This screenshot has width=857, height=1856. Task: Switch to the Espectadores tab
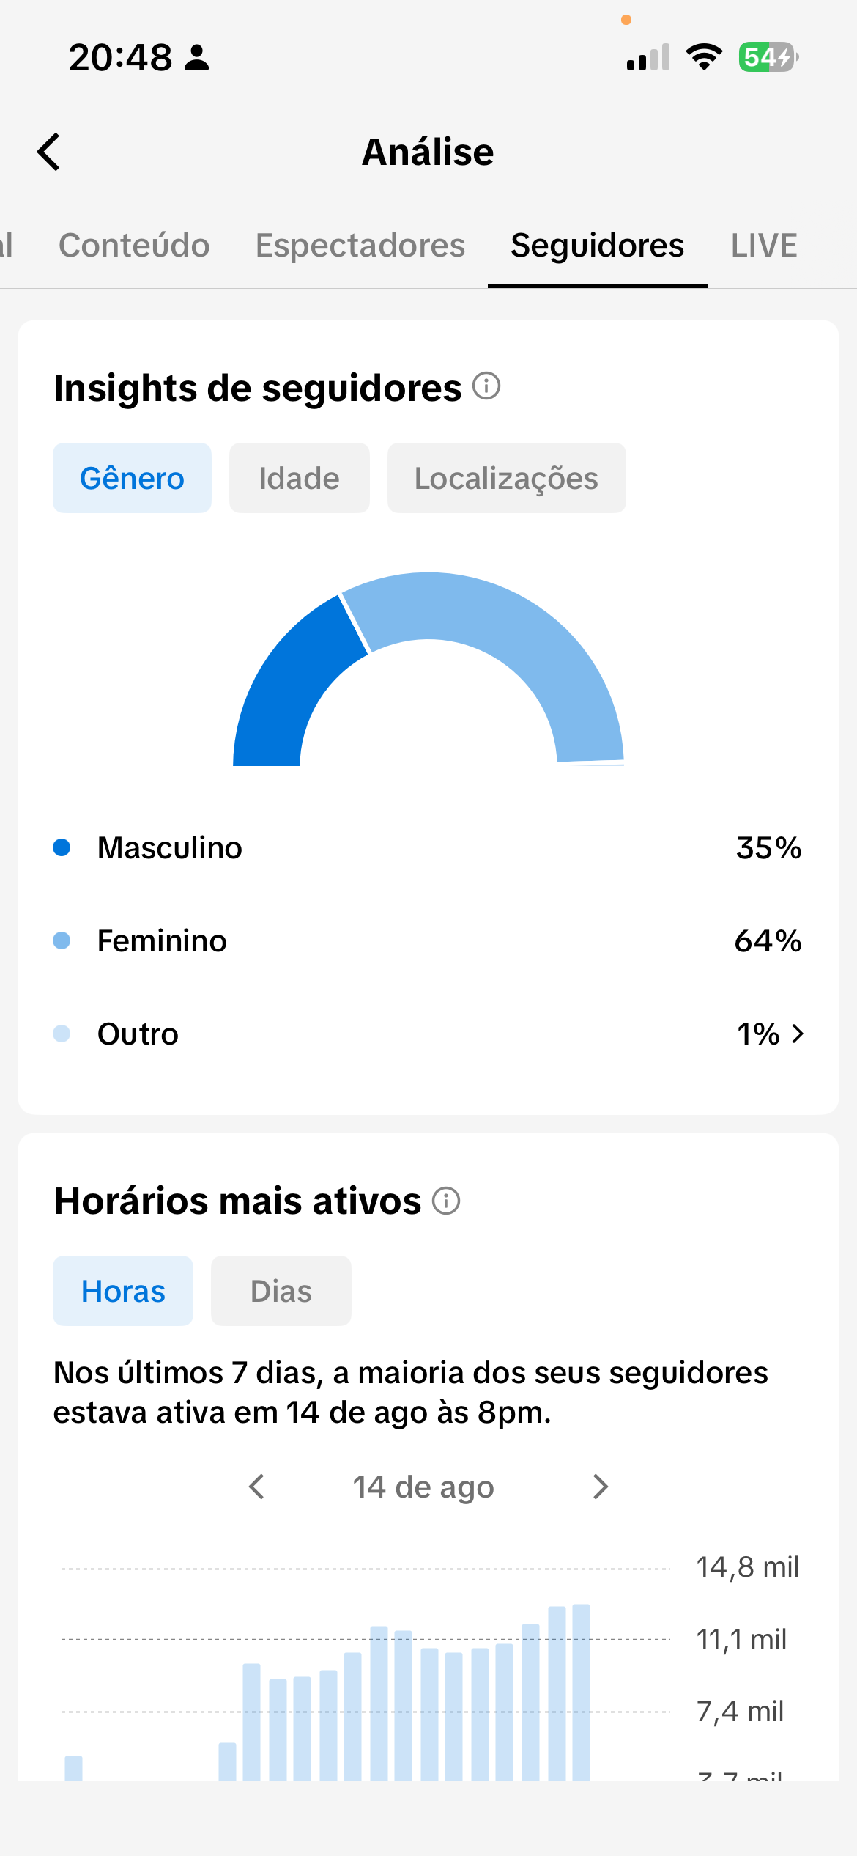point(360,246)
